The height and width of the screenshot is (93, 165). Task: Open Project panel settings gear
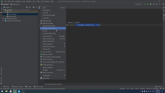[34, 7]
